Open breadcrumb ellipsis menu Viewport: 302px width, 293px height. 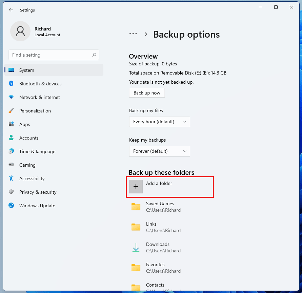133,34
